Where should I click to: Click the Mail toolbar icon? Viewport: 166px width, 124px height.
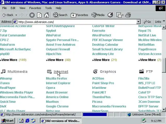pos(119,15)
